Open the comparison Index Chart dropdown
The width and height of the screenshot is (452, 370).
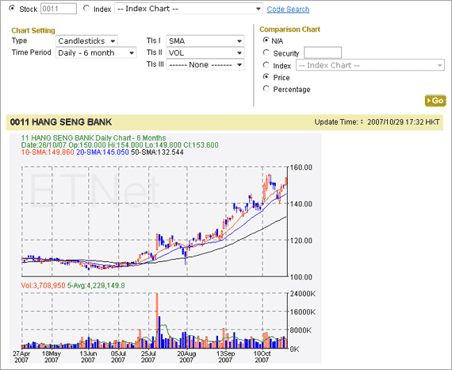pos(370,65)
